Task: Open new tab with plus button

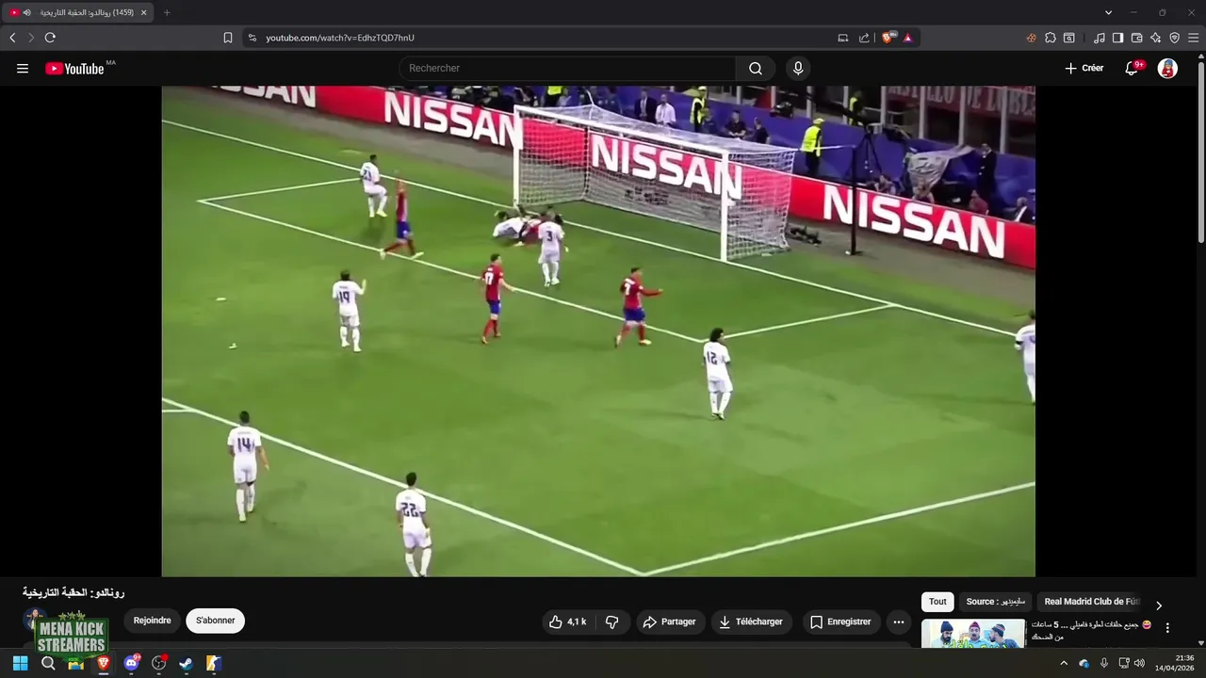Action: click(167, 12)
